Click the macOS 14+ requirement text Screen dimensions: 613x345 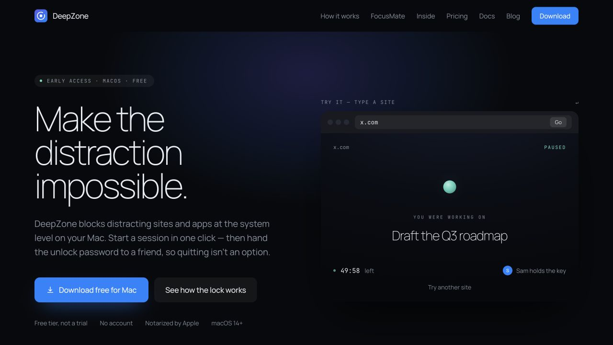click(227, 323)
